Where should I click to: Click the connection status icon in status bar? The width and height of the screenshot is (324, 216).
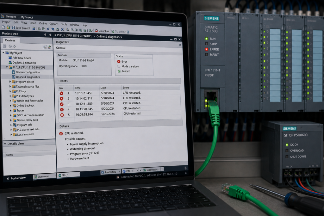(118, 177)
